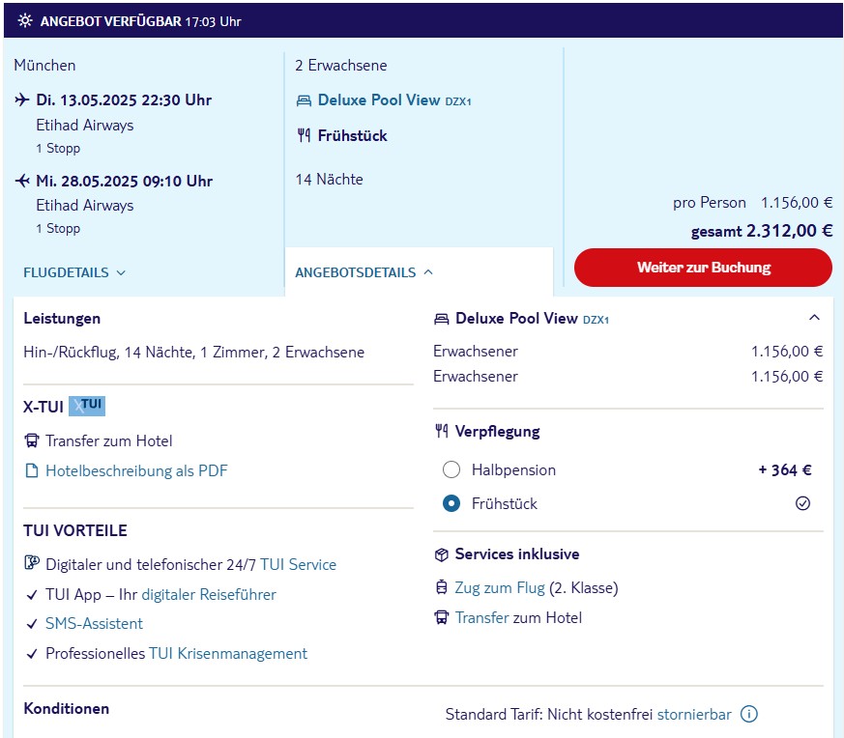Click the 'pro Person 1.156,00 €' price
This screenshot has height=738, width=844.
tap(752, 203)
